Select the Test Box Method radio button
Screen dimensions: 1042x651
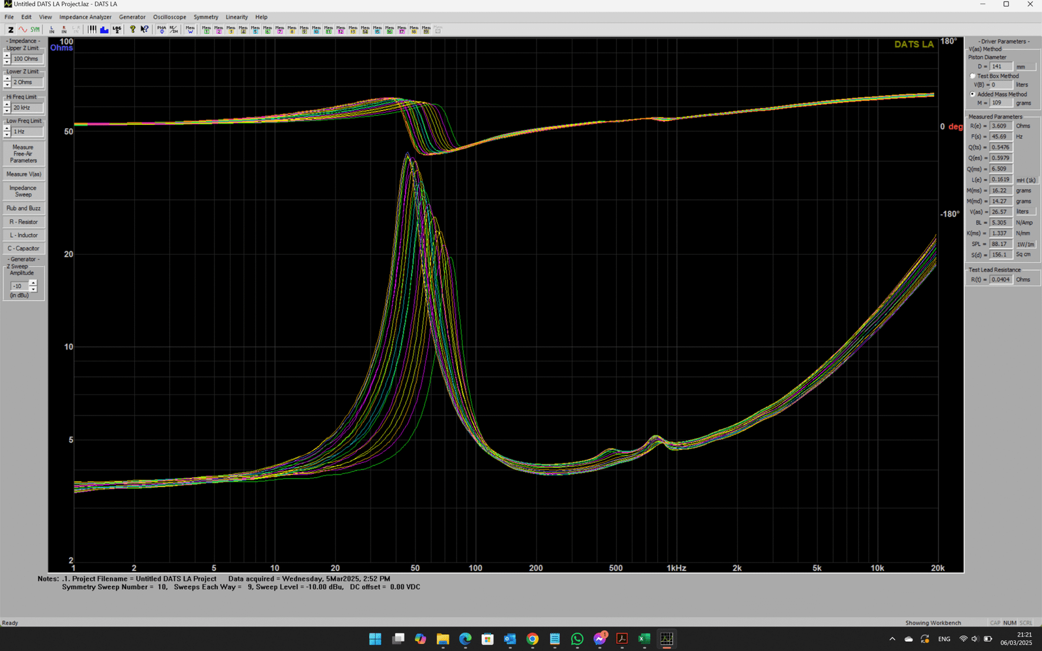tap(973, 76)
